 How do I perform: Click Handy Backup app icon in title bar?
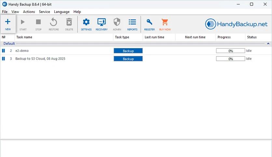pos(5,4)
